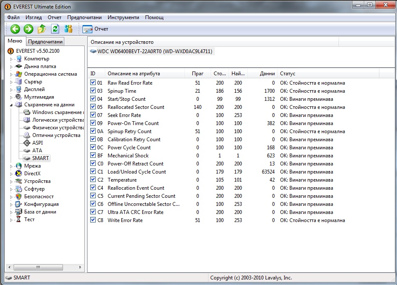397x285 pixels.
Task: Open ASPI item
Action: pyautogui.click(x=37, y=143)
